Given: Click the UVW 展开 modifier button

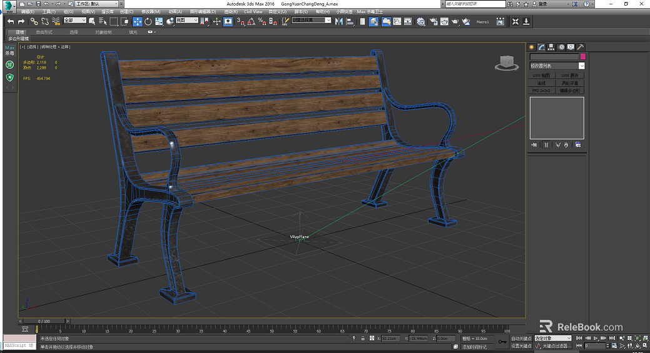Looking at the screenshot, I should click(570, 76).
